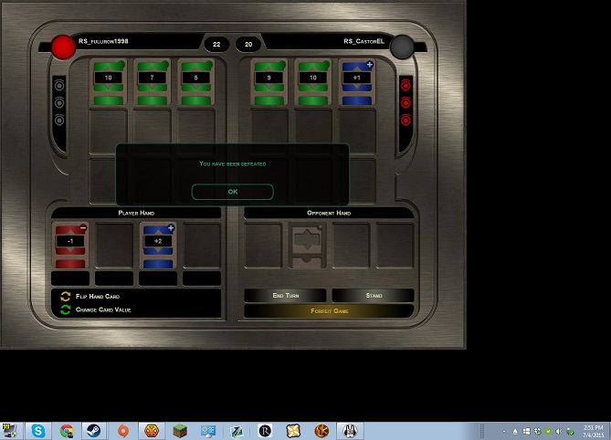Click the opponent's blue +1 card

pyautogui.click(x=356, y=82)
